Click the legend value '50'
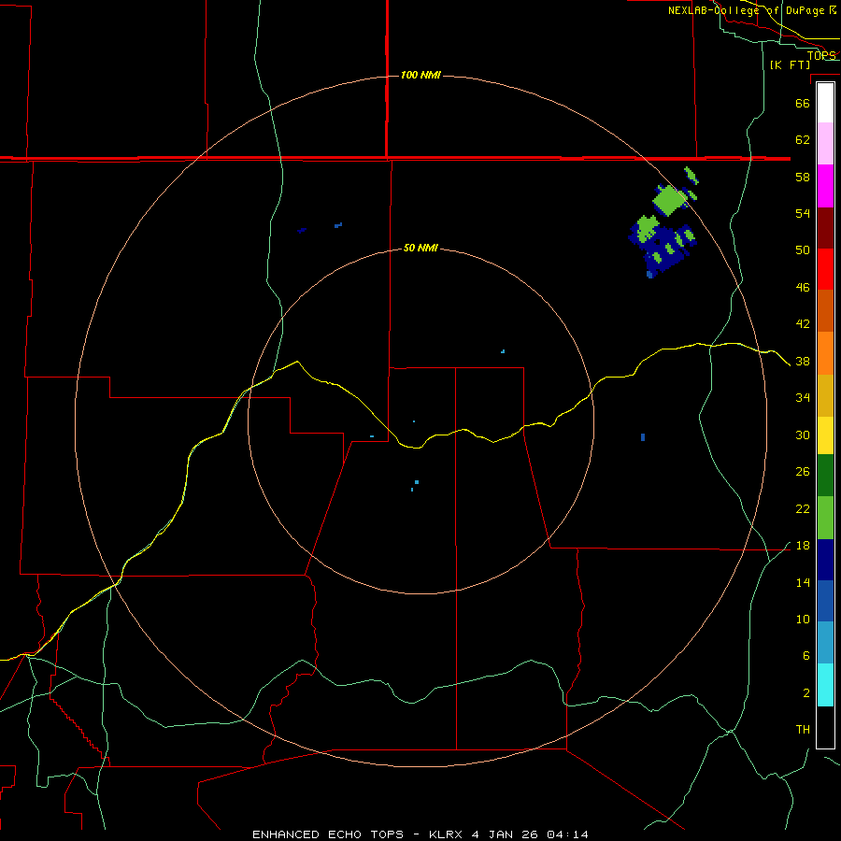The height and width of the screenshot is (841, 841). coord(803,250)
